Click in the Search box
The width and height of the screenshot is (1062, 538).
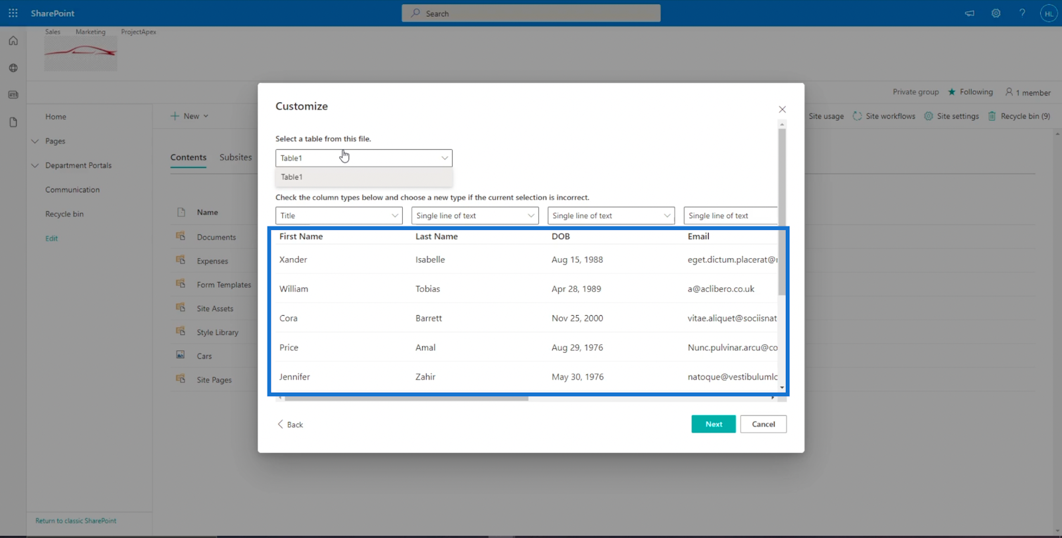tap(531, 13)
